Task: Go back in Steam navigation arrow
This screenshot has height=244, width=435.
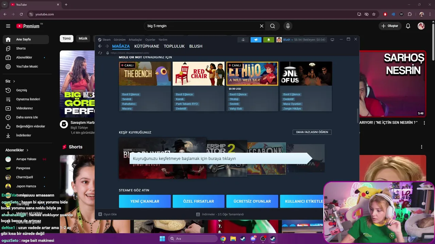Action: click(x=100, y=46)
